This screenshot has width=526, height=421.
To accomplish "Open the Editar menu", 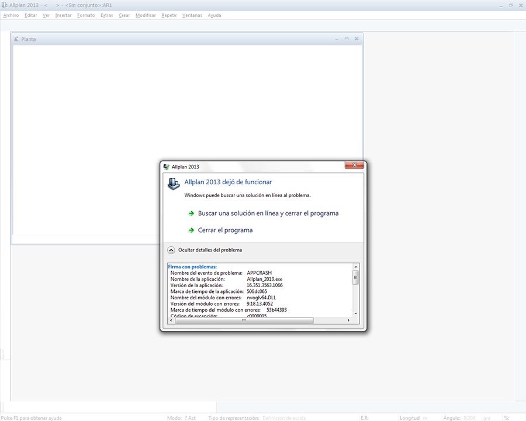I will 31,15.
